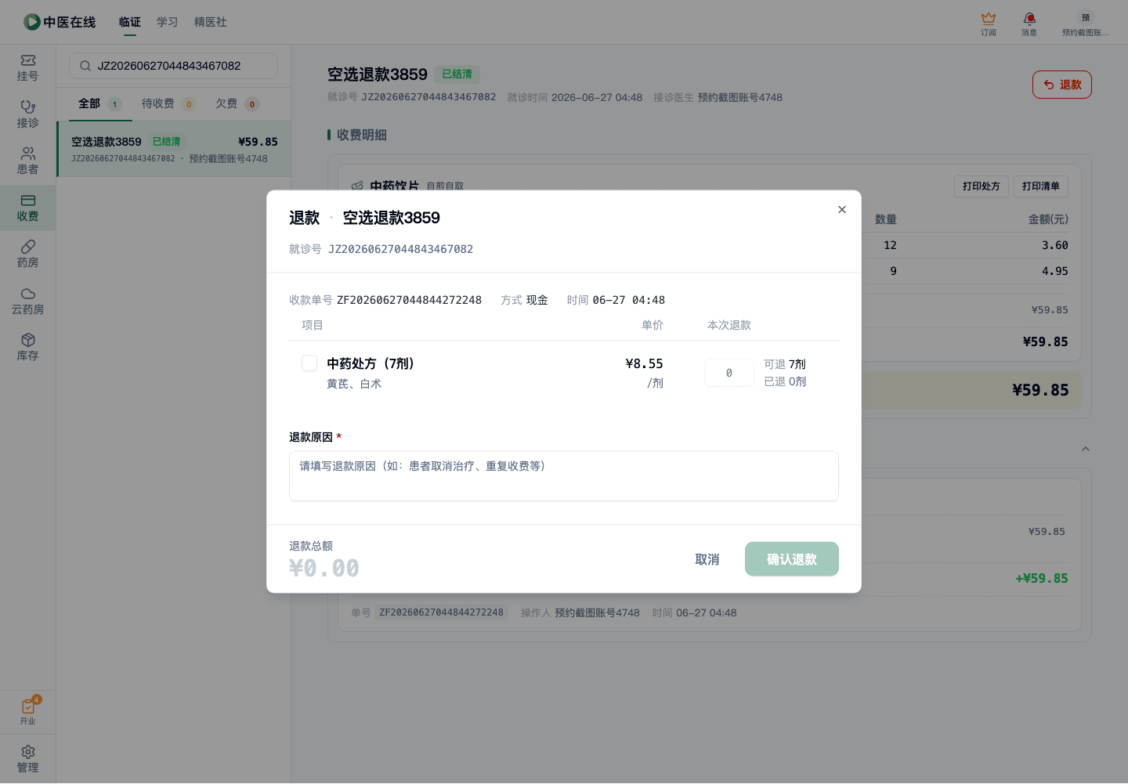Screen dimensions: 1128x784
Task: Select the 空选退款3859 list entry
Action: [174, 149]
